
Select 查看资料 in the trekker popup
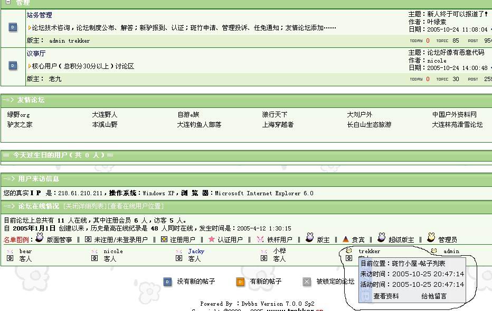(386, 296)
